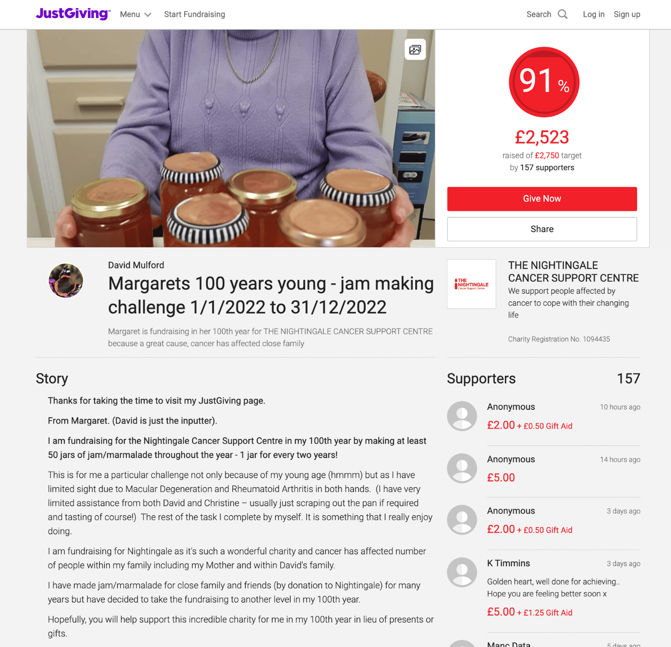Open THE NIGHTINGALE CANCER SUPPORT CENTRE heading link

tap(573, 272)
